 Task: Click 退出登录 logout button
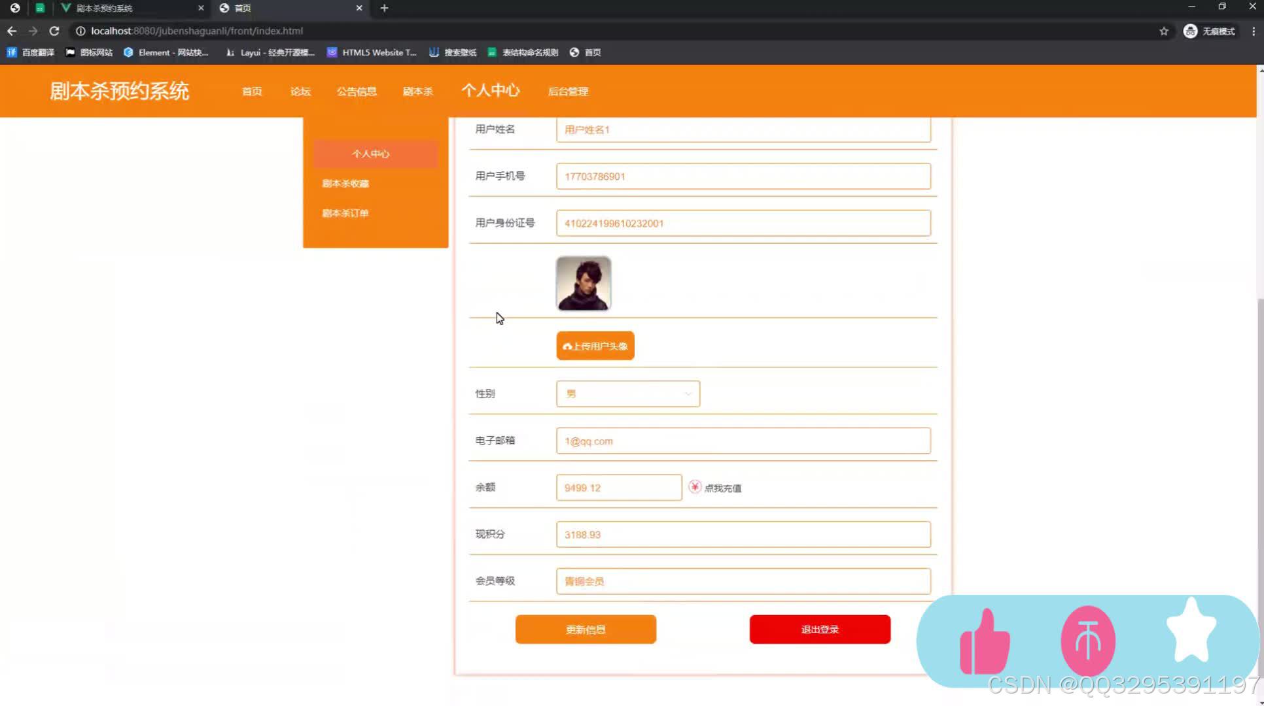pos(818,629)
